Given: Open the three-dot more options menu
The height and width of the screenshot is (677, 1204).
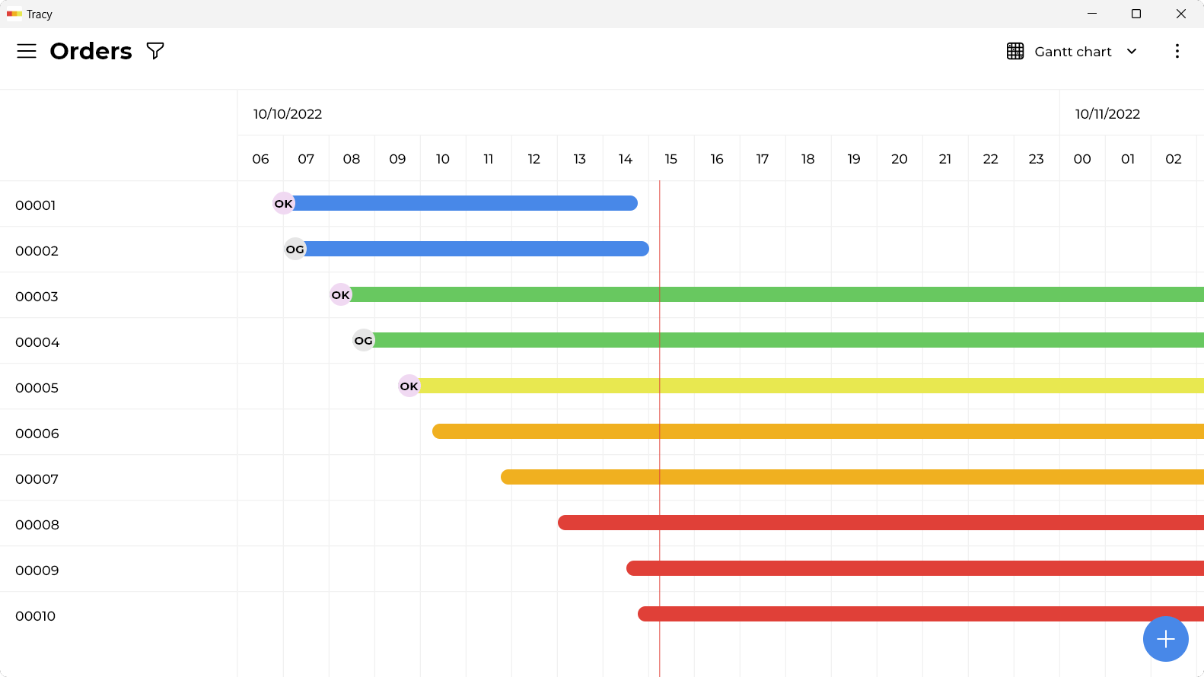Looking at the screenshot, I should click(1177, 51).
